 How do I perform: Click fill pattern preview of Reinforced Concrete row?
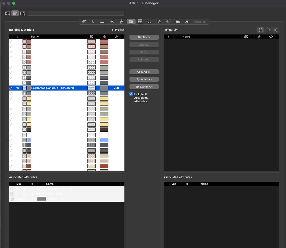pos(91,88)
